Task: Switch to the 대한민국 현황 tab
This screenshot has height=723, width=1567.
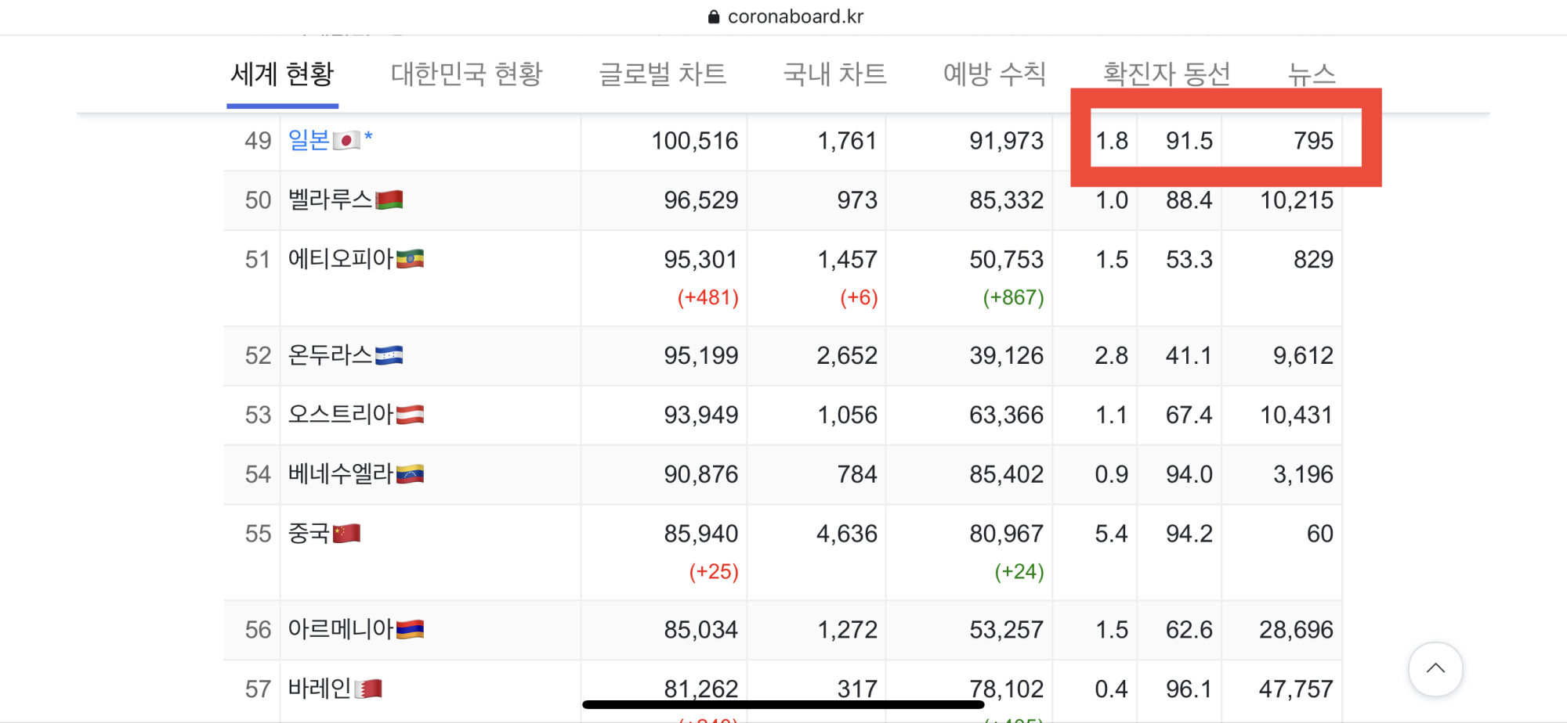Action: tap(466, 74)
